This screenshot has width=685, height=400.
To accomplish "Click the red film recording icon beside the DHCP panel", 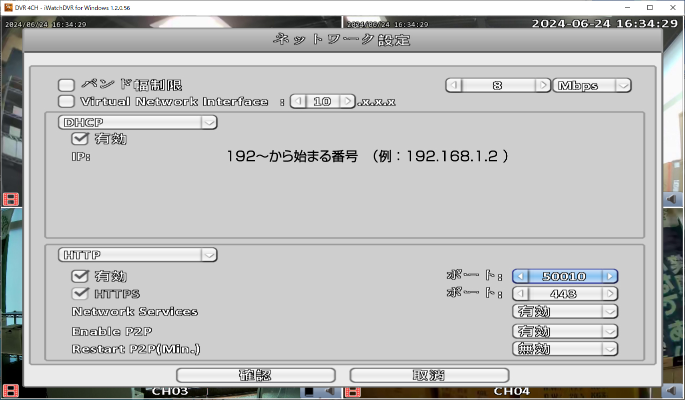I will 11,199.
